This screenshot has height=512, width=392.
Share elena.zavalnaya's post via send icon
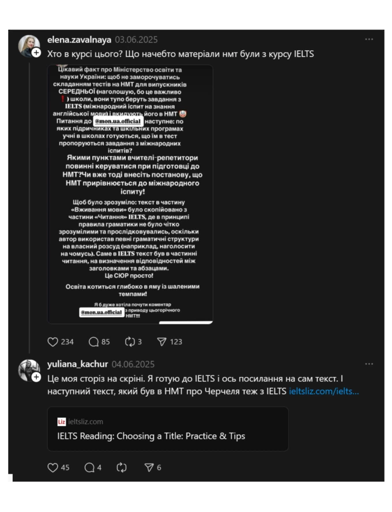pyautogui.click(x=162, y=342)
